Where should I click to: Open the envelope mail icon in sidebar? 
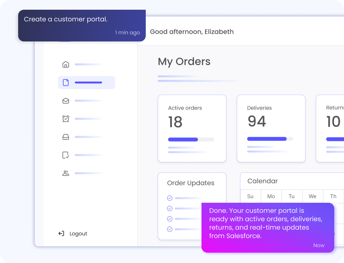[66, 101]
